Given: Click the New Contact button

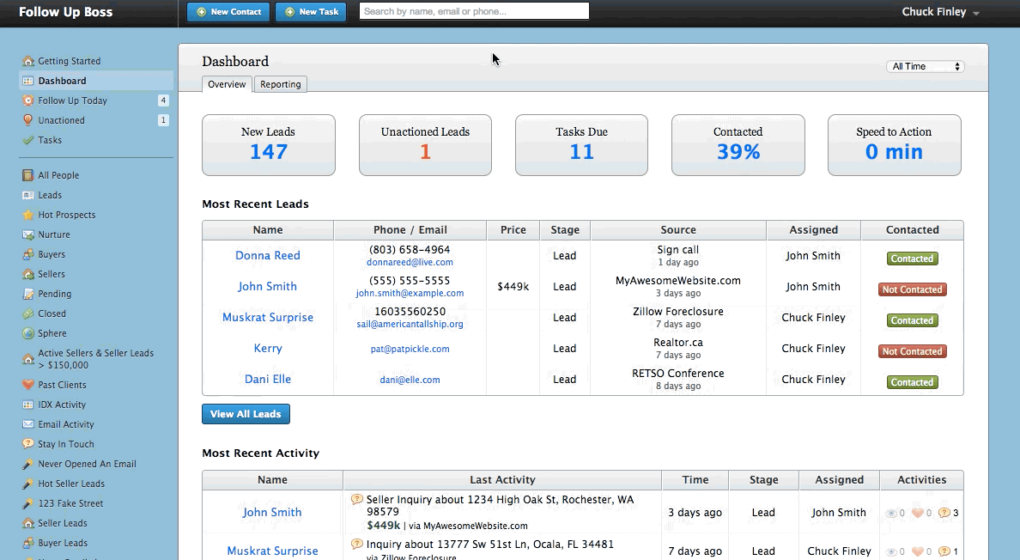Looking at the screenshot, I should pos(228,12).
